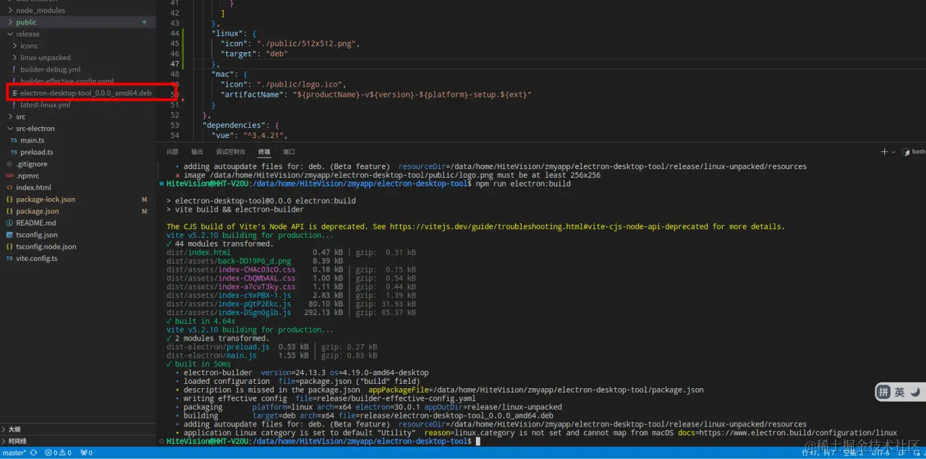Image resolution: width=926 pixels, height=459 pixels.
Task: Click the plus icon to add terminal
Action: coord(884,152)
